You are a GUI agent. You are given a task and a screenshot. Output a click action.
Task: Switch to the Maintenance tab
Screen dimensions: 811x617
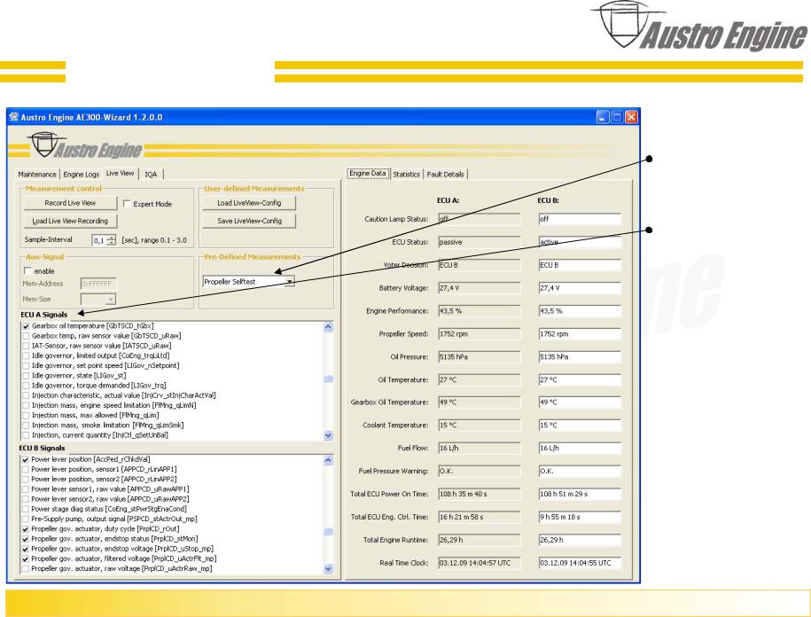pyautogui.click(x=37, y=175)
